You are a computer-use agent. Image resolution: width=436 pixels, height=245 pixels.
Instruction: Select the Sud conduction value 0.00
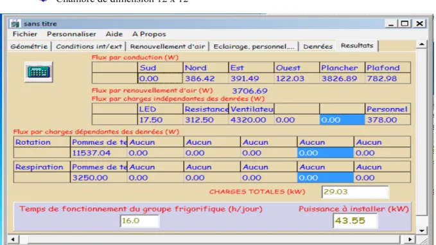[x=160, y=78]
